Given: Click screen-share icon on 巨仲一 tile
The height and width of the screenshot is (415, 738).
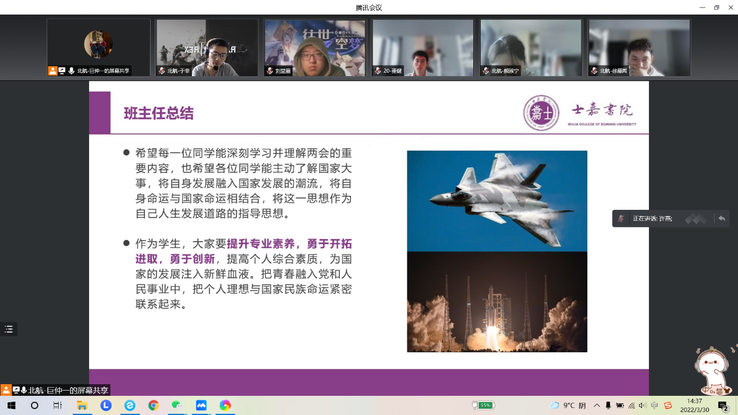Looking at the screenshot, I should (x=62, y=71).
